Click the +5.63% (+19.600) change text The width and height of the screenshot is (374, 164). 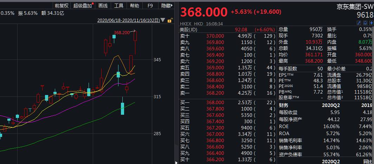[x=256, y=12]
